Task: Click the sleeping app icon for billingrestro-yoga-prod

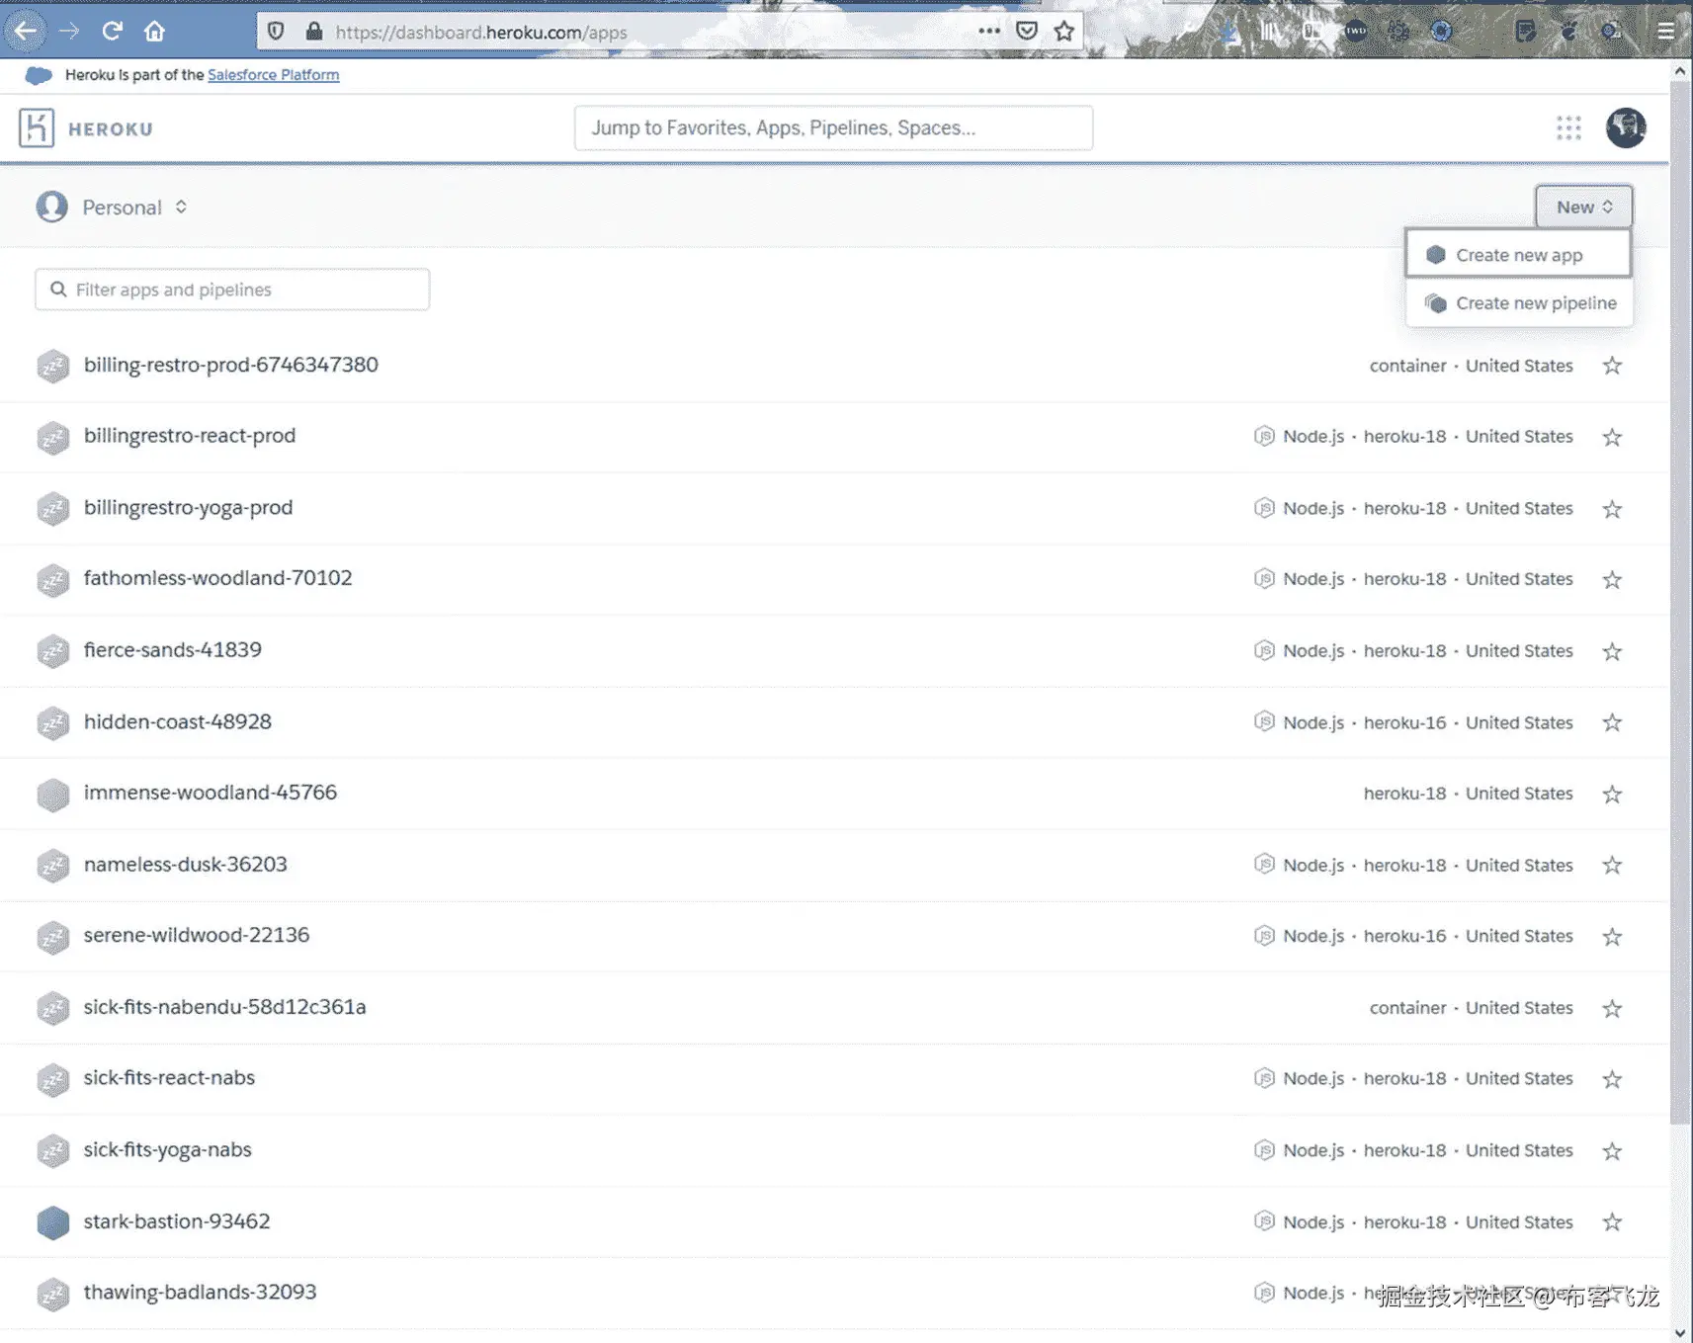Action: pyautogui.click(x=53, y=509)
